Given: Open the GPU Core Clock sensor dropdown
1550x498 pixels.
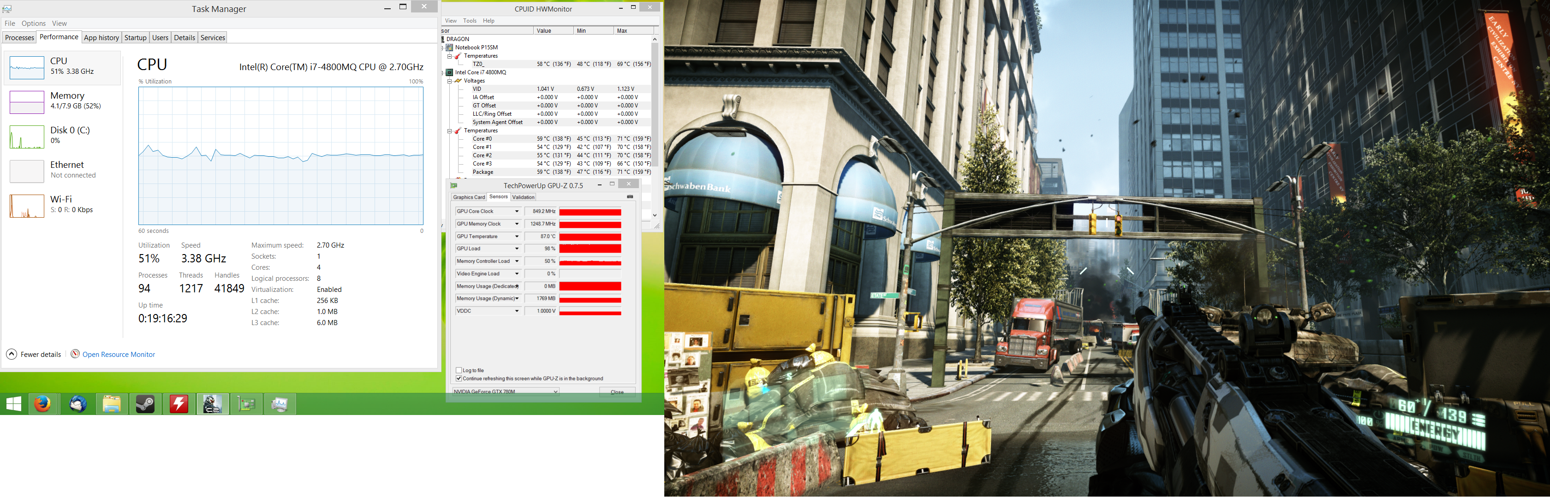Looking at the screenshot, I should point(516,212).
